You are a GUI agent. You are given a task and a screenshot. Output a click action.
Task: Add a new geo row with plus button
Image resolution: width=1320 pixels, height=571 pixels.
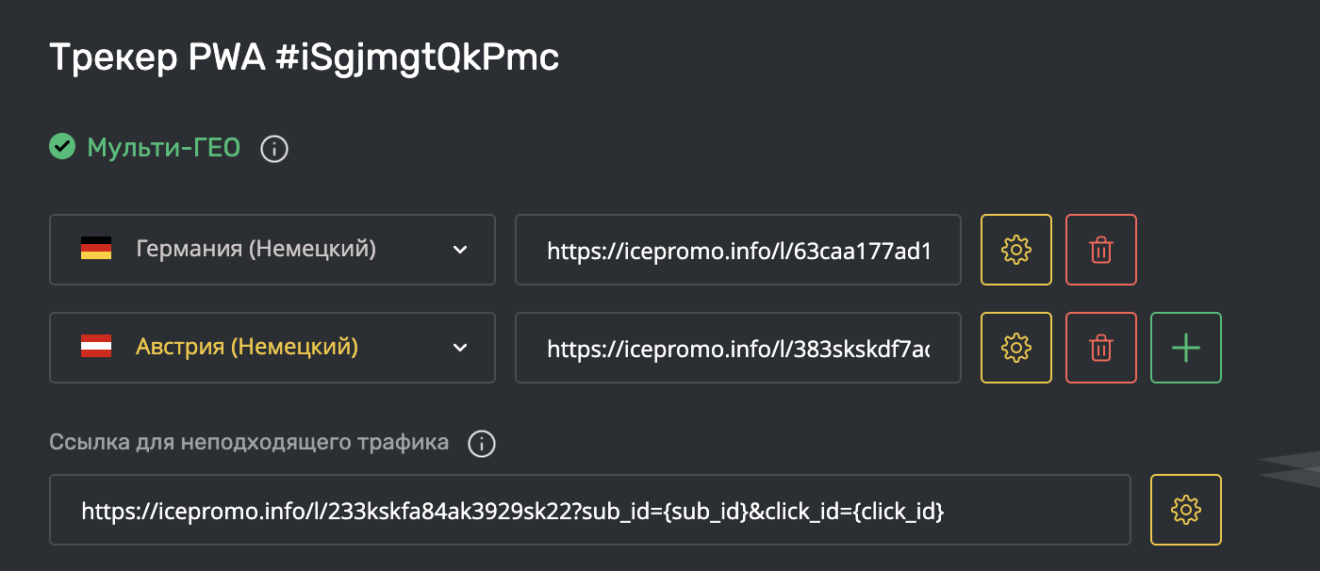pos(1186,348)
